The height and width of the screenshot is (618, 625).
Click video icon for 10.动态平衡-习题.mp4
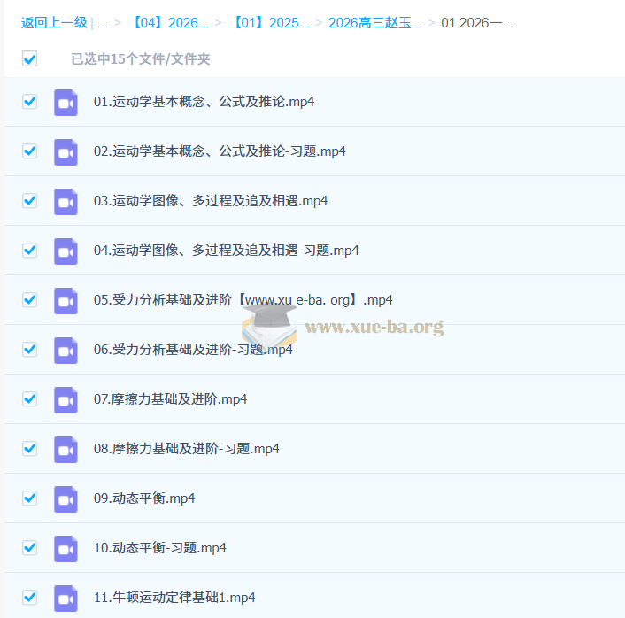pos(66,548)
